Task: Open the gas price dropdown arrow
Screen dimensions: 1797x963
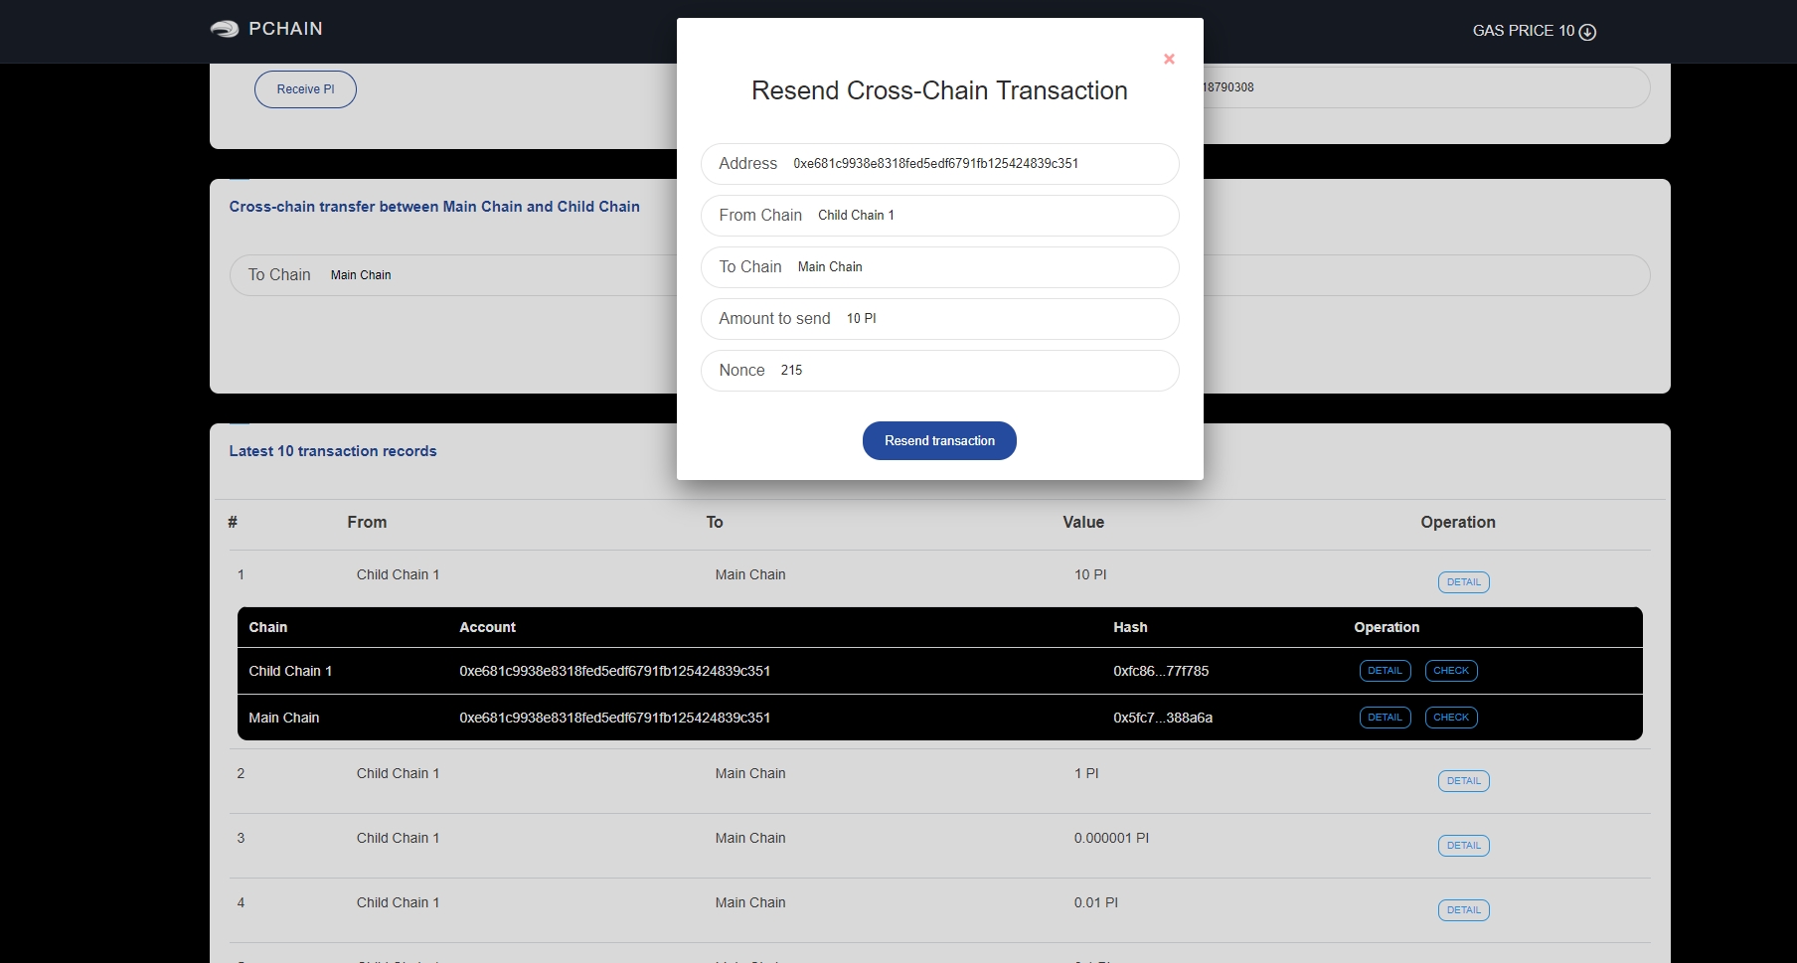Action: (1587, 32)
